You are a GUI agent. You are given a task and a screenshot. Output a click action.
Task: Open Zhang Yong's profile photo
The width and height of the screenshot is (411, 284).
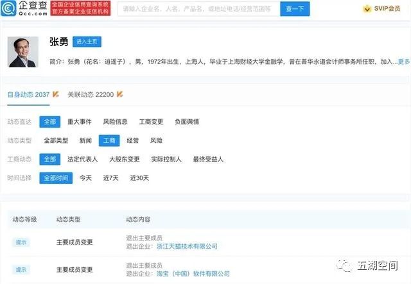[23, 52]
